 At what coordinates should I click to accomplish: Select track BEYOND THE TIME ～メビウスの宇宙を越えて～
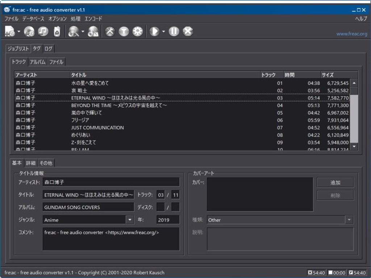[182, 105]
